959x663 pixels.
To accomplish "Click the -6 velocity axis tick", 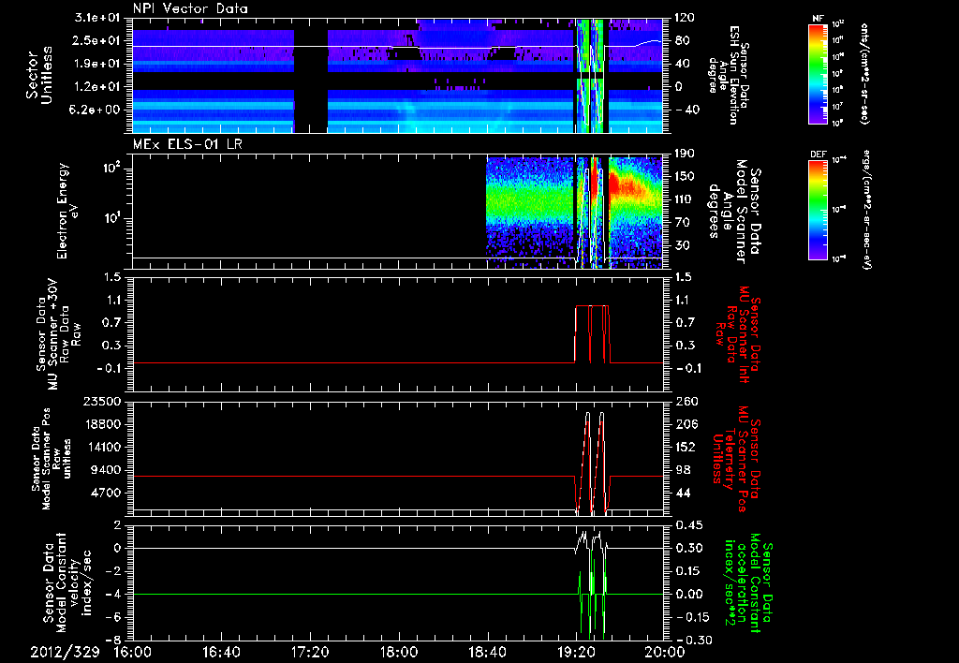I will [113, 617].
